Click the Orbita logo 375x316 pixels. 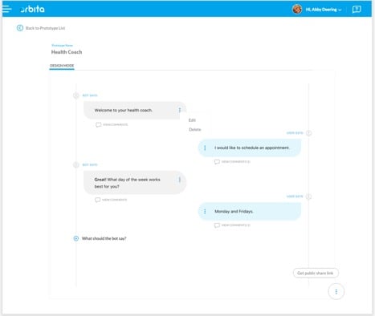pos(33,10)
